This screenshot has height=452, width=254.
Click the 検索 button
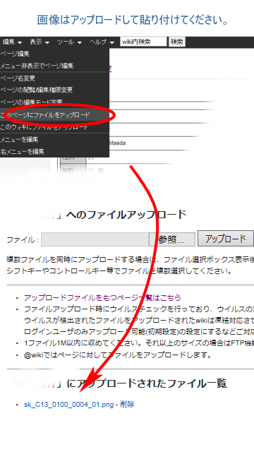click(177, 42)
